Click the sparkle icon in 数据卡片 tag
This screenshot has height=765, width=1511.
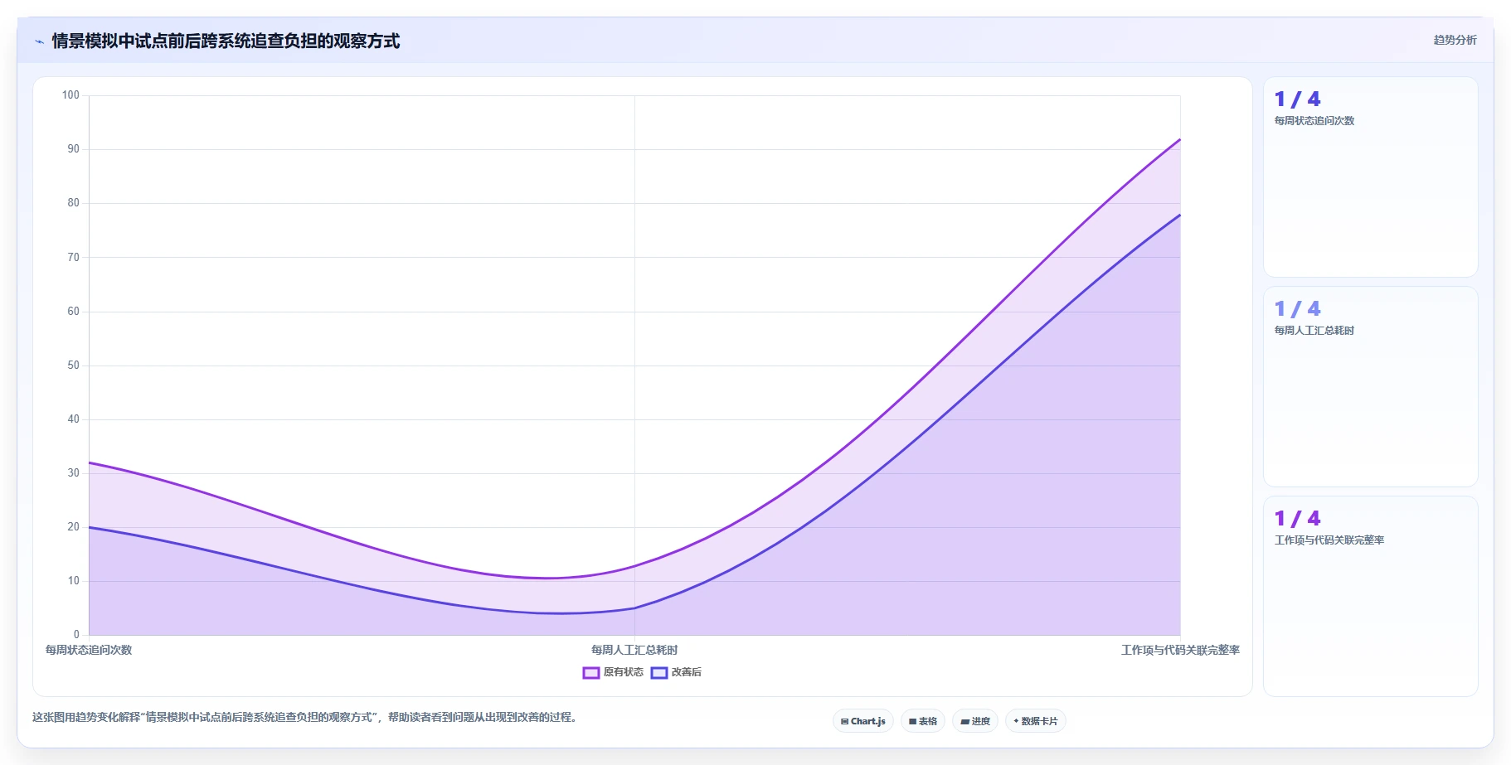coord(1016,721)
